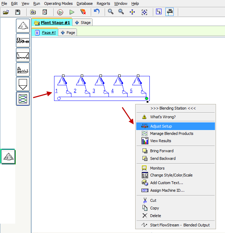Open the Operating Modes menu
Viewport: 225px width, 233px height.
[58, 3]
